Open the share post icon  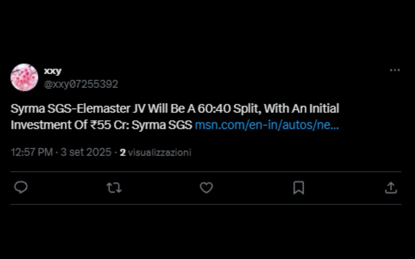pos(391,188)
